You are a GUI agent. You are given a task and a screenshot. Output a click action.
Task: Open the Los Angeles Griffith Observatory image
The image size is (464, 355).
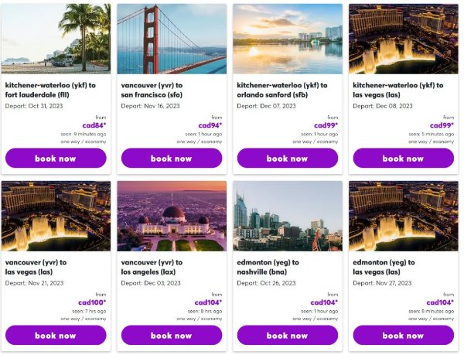click(172, 216)
